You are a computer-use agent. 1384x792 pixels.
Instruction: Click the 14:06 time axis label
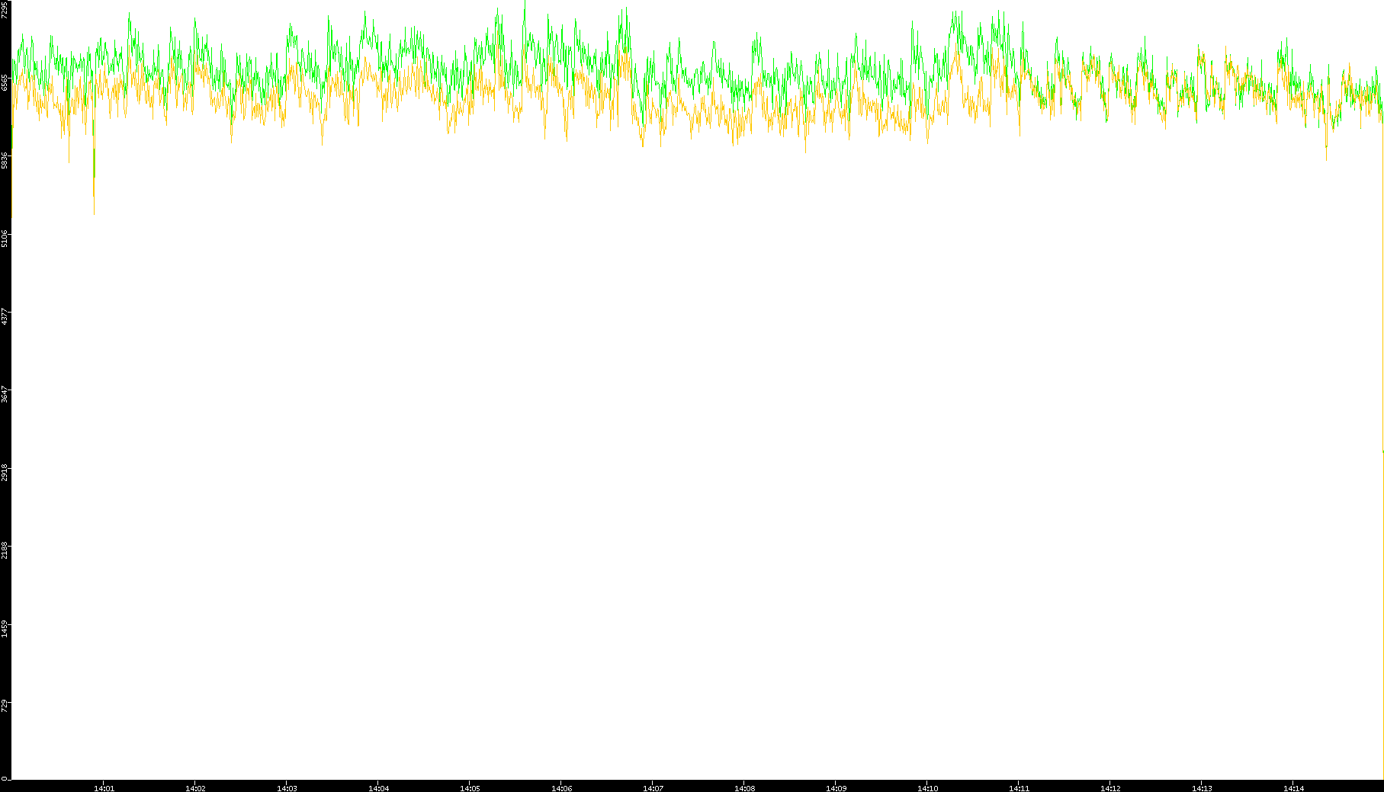click(x=561, y=788)
